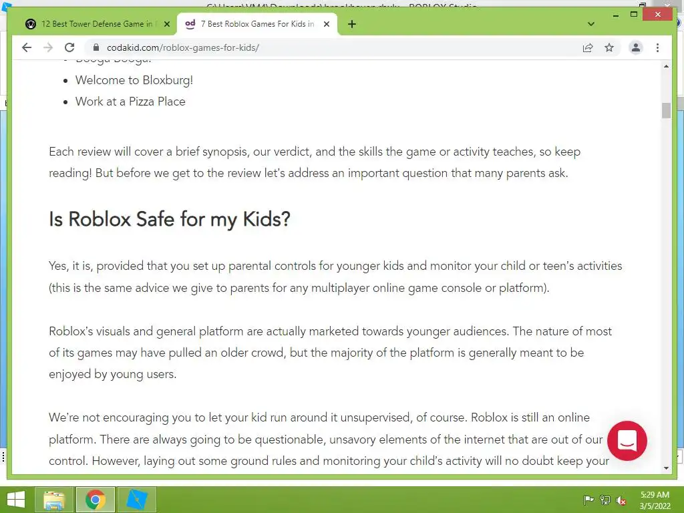Share this page using share icon
The width and height of the screenshot is (684, 513).
click(588, 47)
